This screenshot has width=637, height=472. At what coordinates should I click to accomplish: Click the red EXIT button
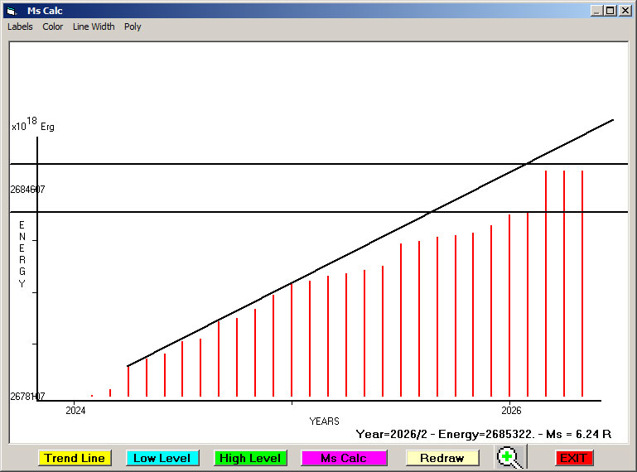pos(573,458)
